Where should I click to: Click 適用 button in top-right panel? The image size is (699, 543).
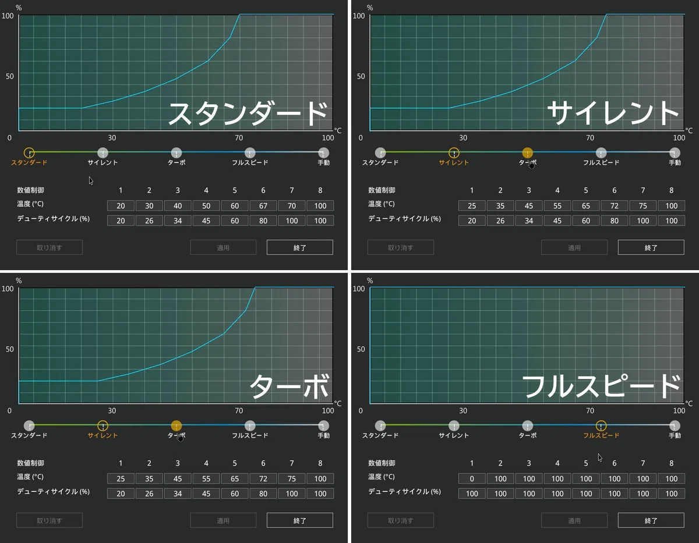574,247
